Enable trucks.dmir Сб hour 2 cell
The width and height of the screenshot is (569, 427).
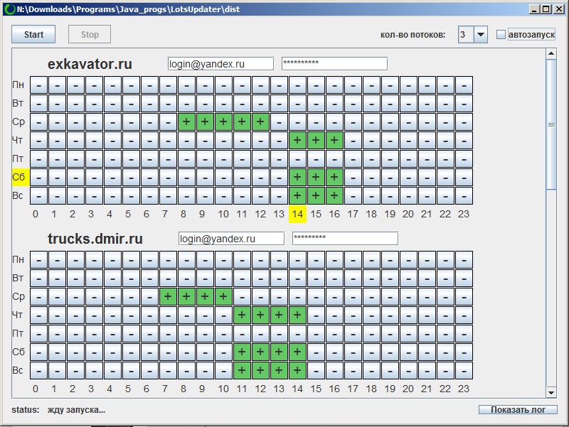click(75, 352)
